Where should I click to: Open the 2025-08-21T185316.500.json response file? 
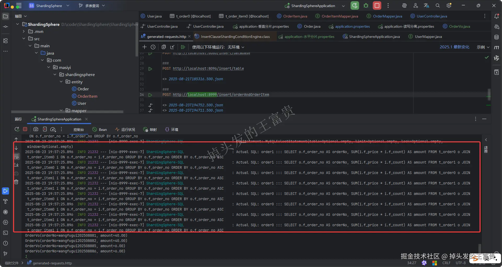click(196, 79)
